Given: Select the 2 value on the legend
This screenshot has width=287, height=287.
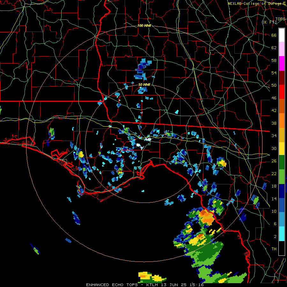Looking at the screenshot, I should 275,237.
